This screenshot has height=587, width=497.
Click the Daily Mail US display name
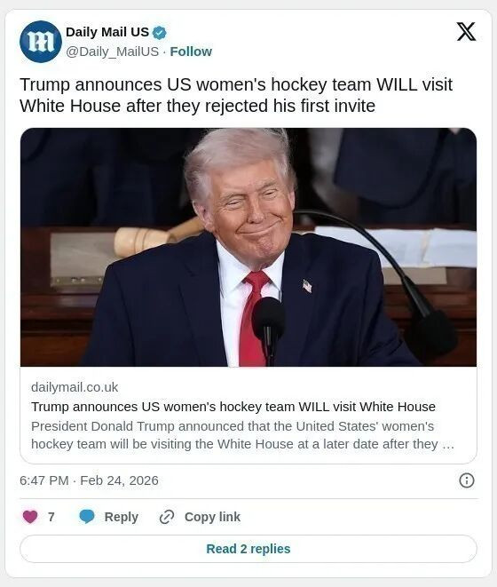[x=107, y=32]
